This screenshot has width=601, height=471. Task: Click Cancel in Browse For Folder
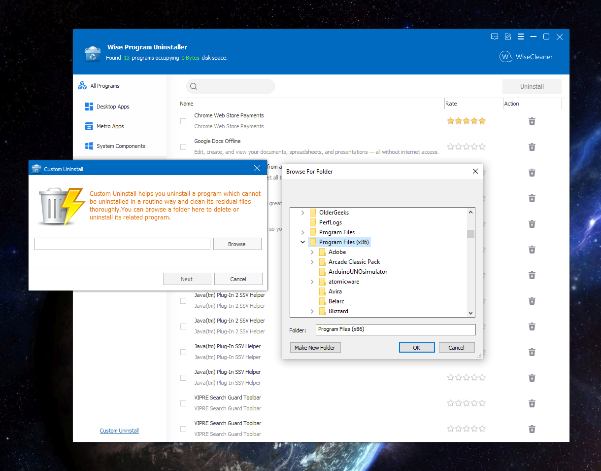coord(457,348)
